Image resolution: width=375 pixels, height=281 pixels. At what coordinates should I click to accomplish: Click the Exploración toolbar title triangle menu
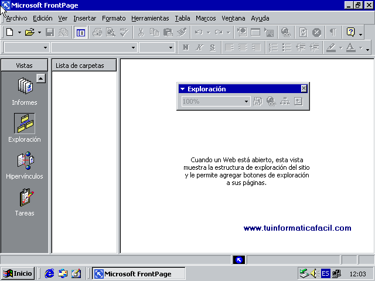pyautogui.click(x=182, y=89)
